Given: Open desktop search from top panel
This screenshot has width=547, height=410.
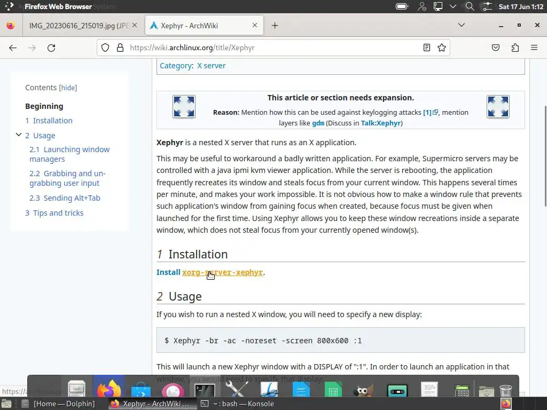Looking at the screenshot, I should click(470, 6).
